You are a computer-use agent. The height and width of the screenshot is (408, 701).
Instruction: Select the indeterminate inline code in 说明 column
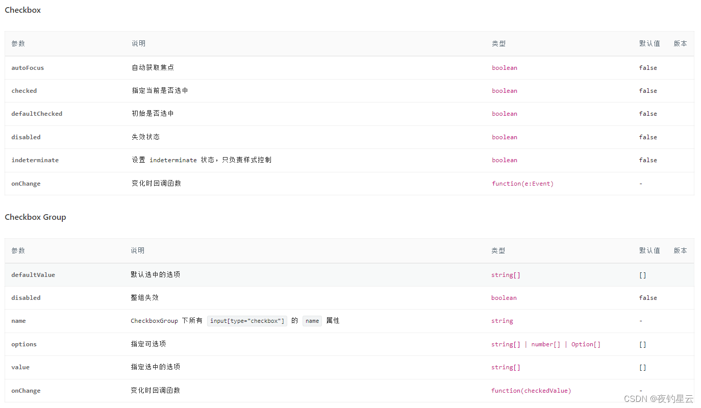click(173, 160)
